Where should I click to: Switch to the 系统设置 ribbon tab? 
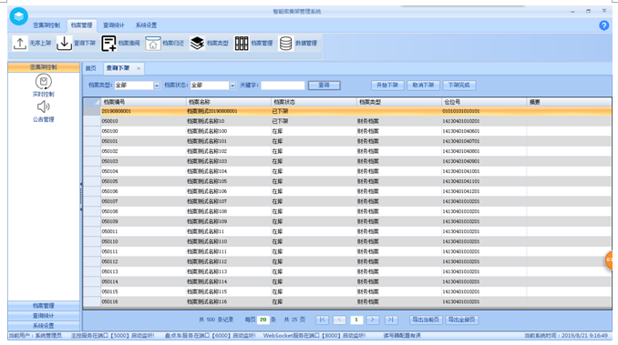click(x=146, y=25)
